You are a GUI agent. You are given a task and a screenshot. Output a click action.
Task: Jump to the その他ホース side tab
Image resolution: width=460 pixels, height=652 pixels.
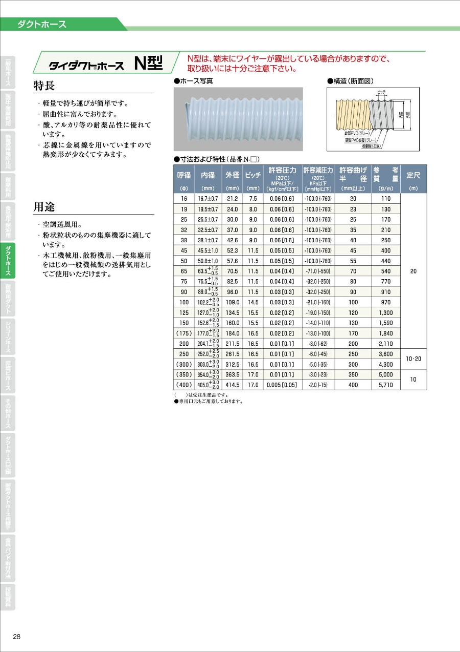8,413
